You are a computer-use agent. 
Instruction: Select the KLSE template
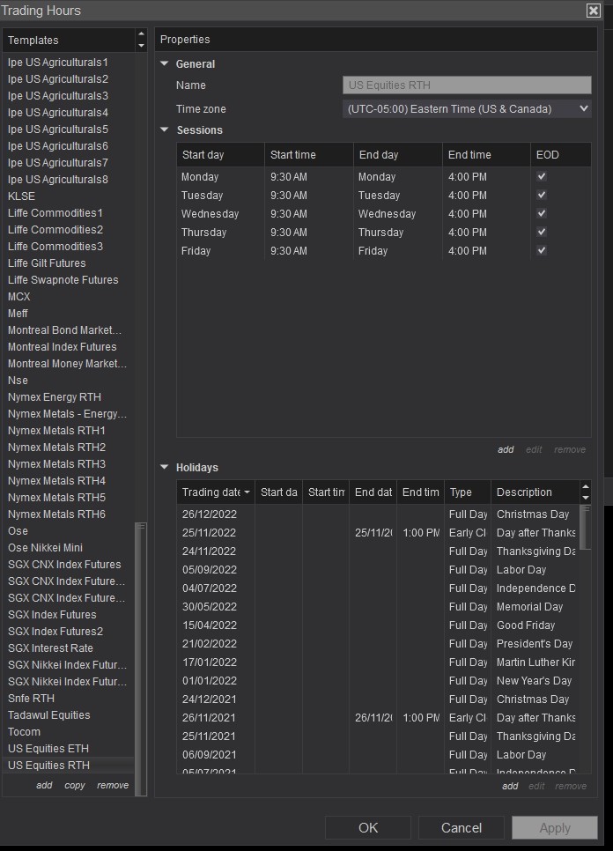coord(69,196)
